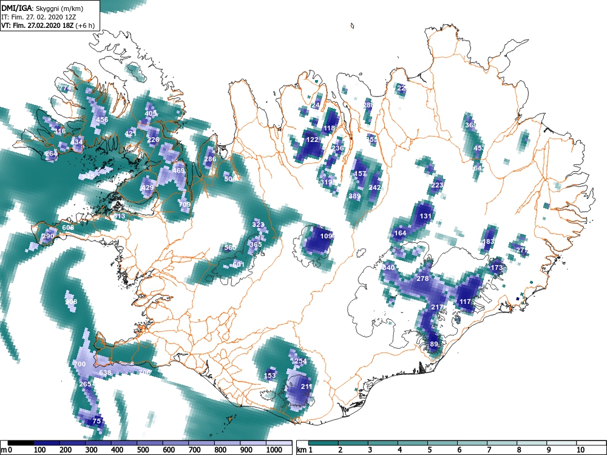Click the map value '608'
The image size is (607, 455).
(68, 227)
